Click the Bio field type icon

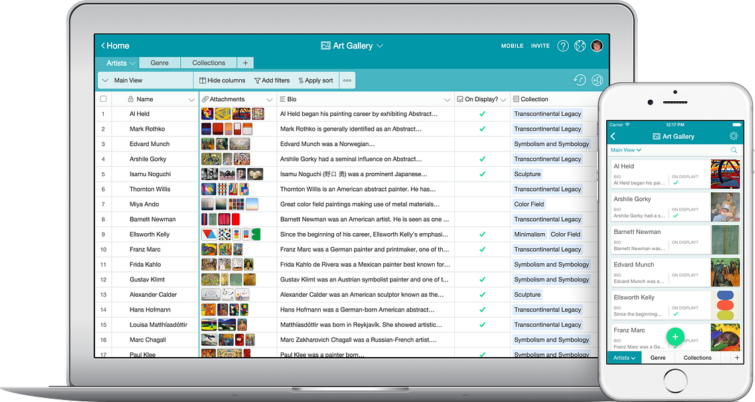(283, 99)
